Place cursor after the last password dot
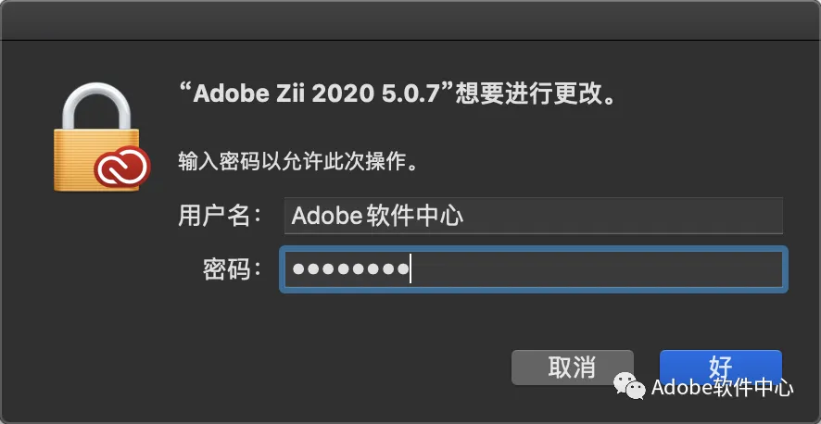The width and height of the screenshot is (821, 424). [411, 269]
